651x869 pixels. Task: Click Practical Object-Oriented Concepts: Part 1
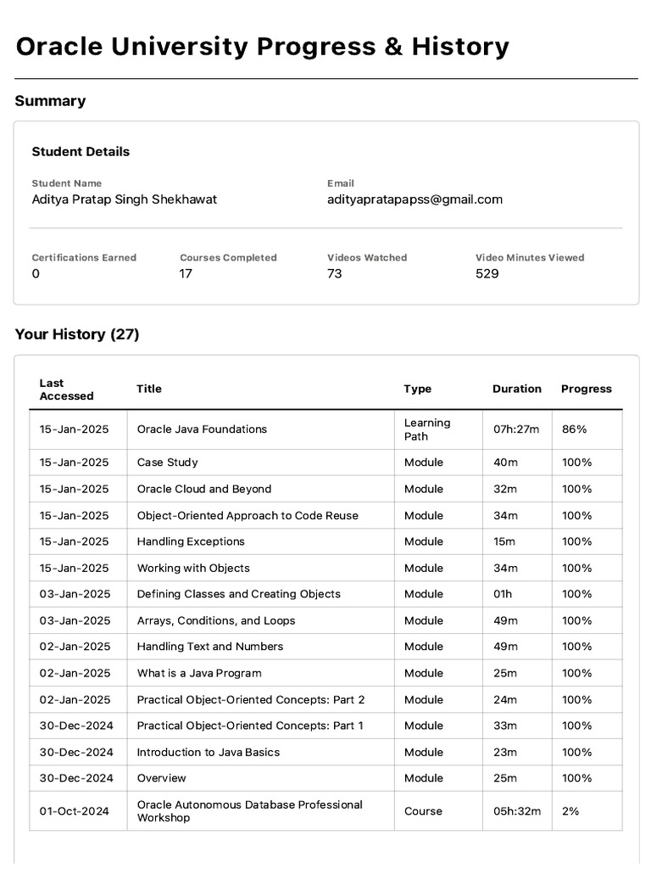[250, 726]
